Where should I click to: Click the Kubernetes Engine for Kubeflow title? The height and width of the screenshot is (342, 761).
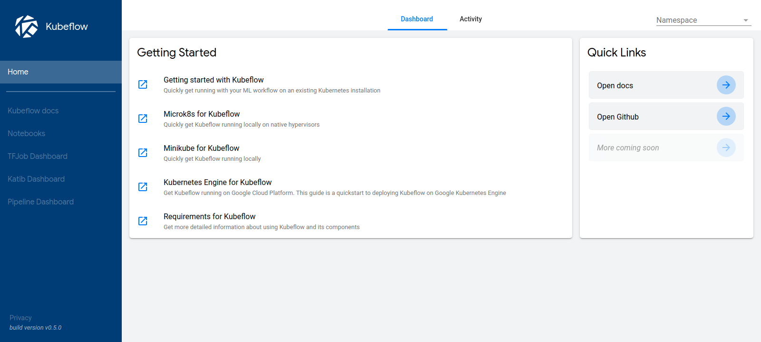(217, 183)
